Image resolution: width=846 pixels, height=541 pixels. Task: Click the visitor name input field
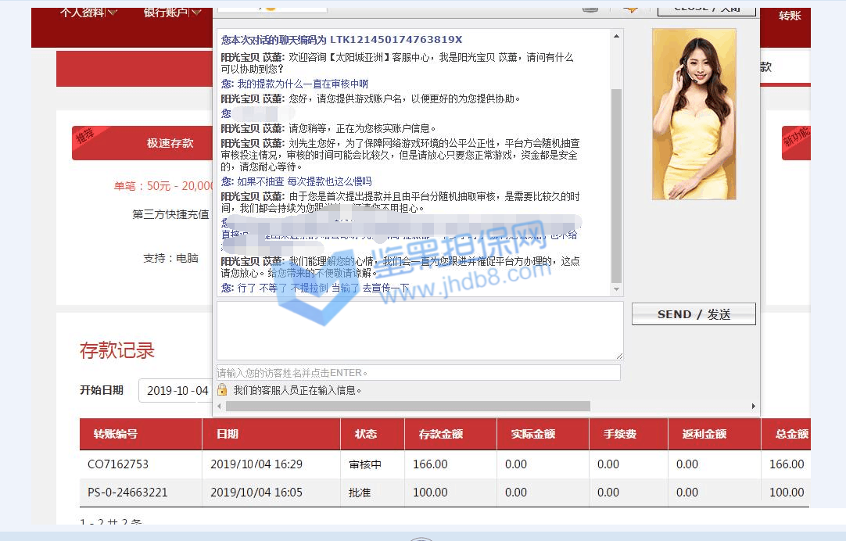coord(418,373)
